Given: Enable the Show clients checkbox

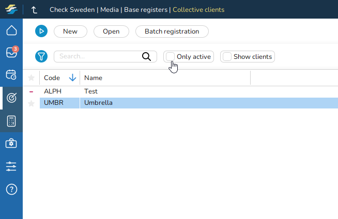Looking at the screenshot, I should 227,57.
